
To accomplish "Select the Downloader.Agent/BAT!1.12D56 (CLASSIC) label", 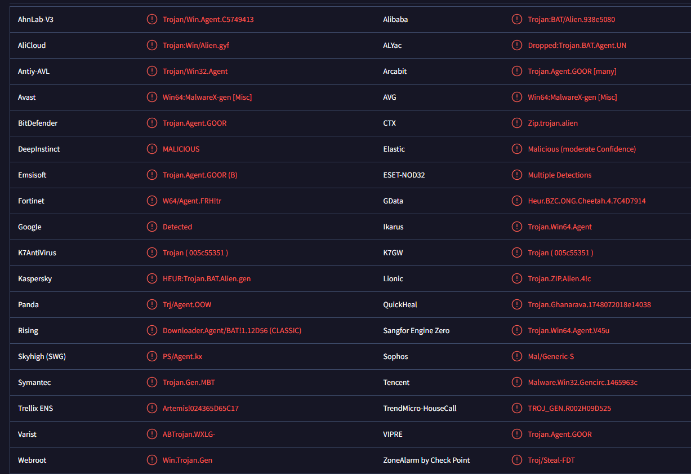I will click(x=232, y=330).
